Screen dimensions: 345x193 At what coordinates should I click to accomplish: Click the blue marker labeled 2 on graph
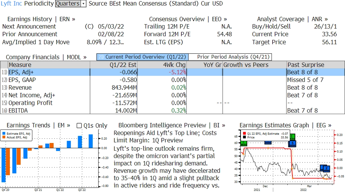click(x=326, y=168)
